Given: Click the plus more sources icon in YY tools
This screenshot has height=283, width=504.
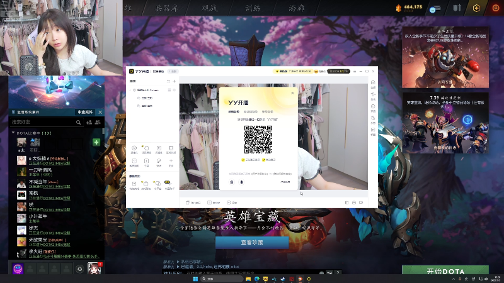Looking at the screenshot, I should [171, 162].
